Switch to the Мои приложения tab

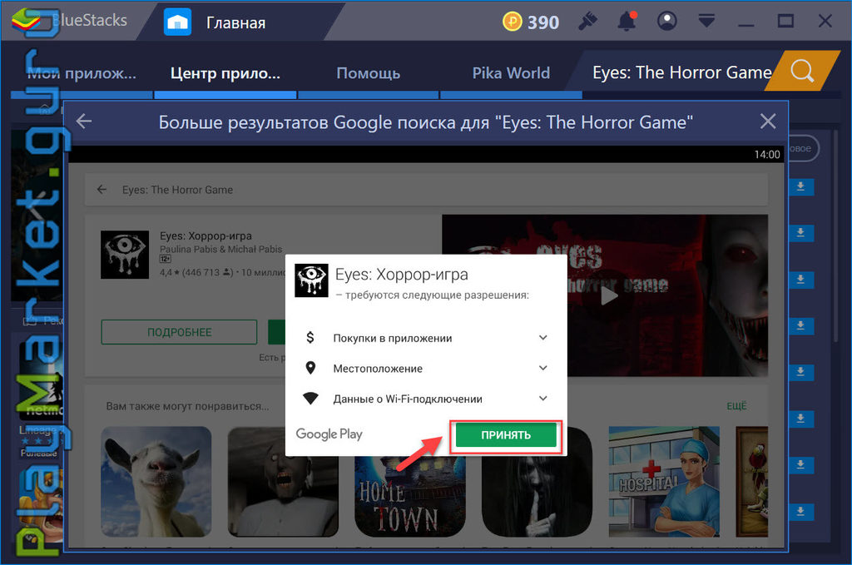coord(82,72)
